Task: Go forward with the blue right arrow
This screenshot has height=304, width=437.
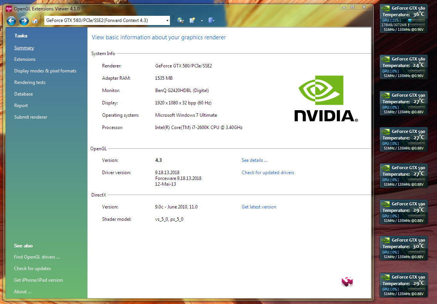Action: tap(24, 21)
